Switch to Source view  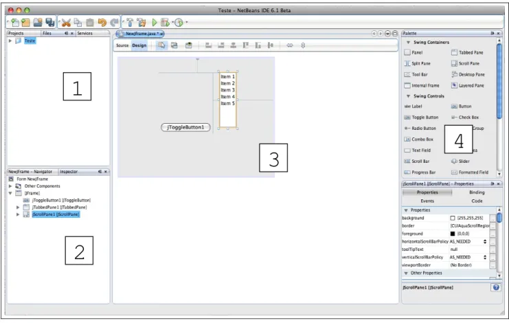pos(122,45)
